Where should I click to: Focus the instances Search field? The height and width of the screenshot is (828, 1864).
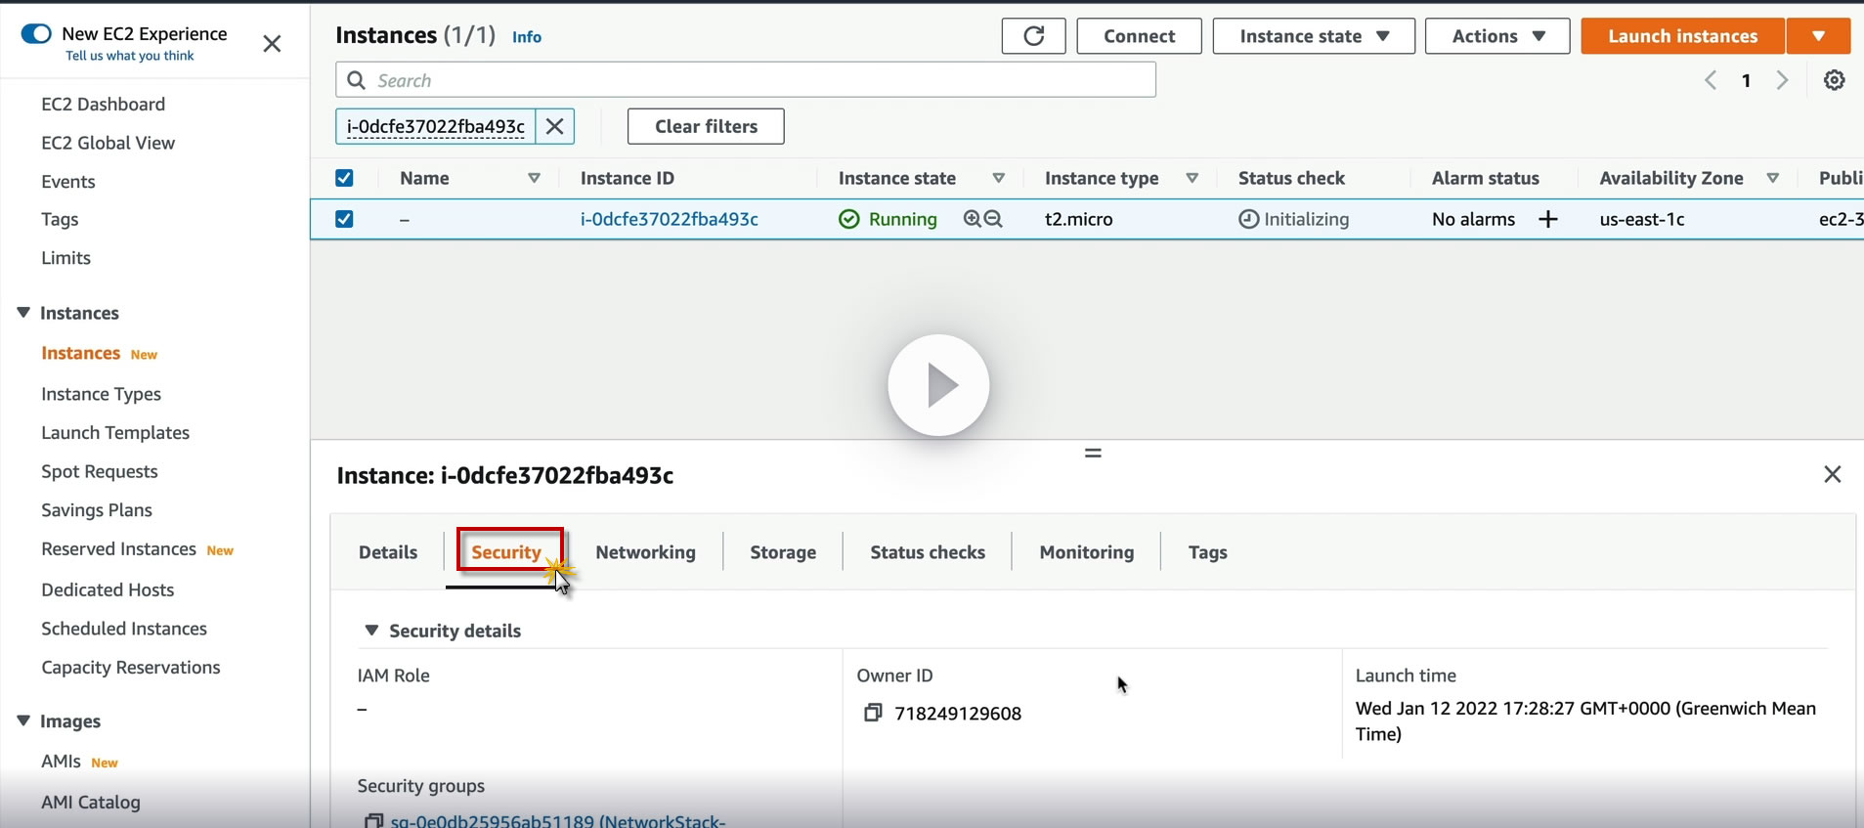tap(746, 80)
